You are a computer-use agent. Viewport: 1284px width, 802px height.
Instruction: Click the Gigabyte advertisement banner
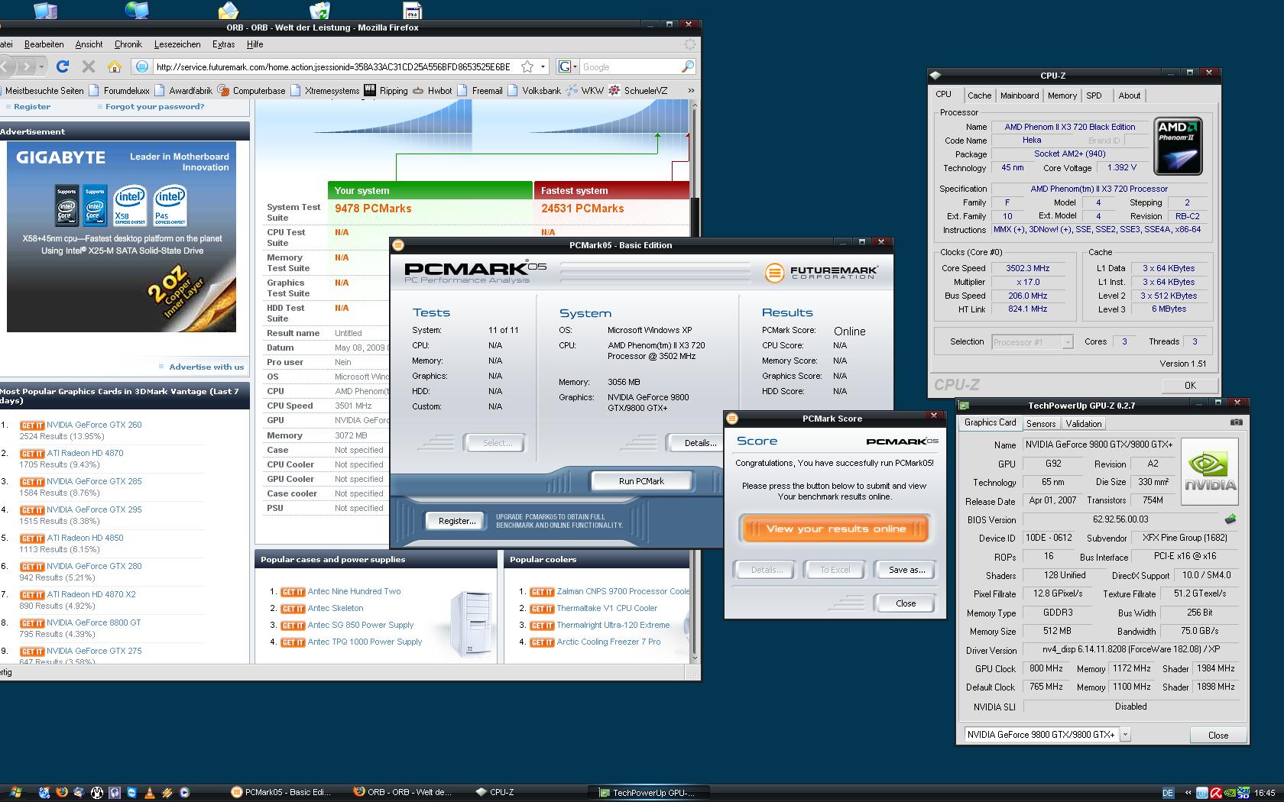[x=122, y=237]
